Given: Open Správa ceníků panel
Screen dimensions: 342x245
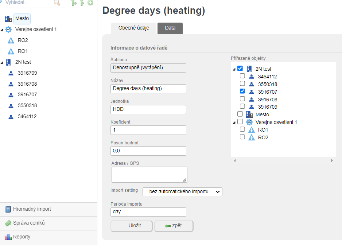Looking at the screenshot, I should tap(29, 223).
